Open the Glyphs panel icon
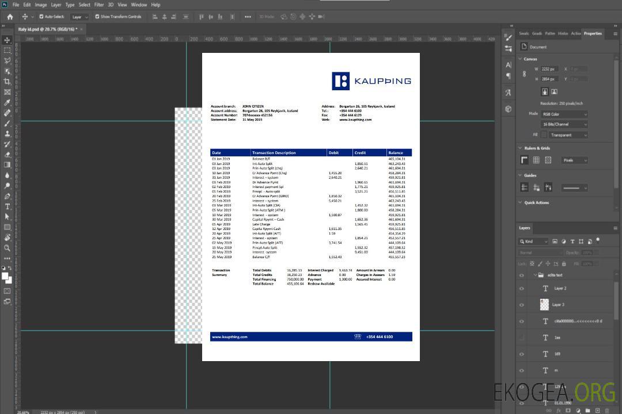622x414 pixels. [x=508, y=93]
